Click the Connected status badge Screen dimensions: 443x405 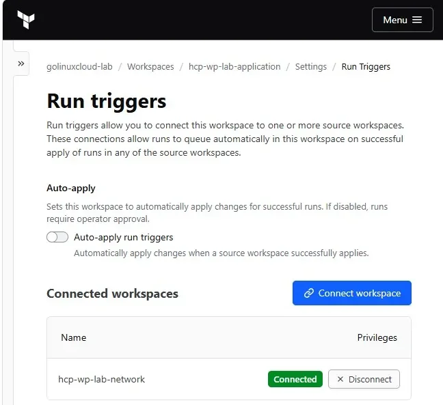[x=295, y=379]
